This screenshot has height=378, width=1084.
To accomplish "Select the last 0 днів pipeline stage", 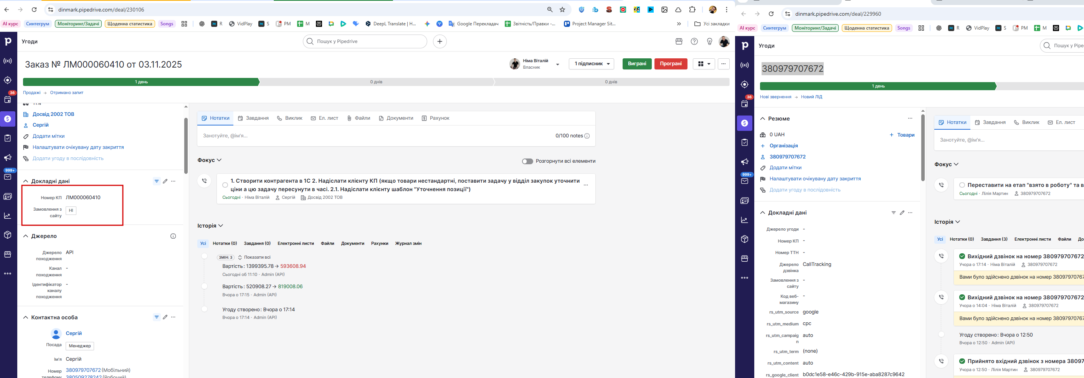I will point(611,82).
